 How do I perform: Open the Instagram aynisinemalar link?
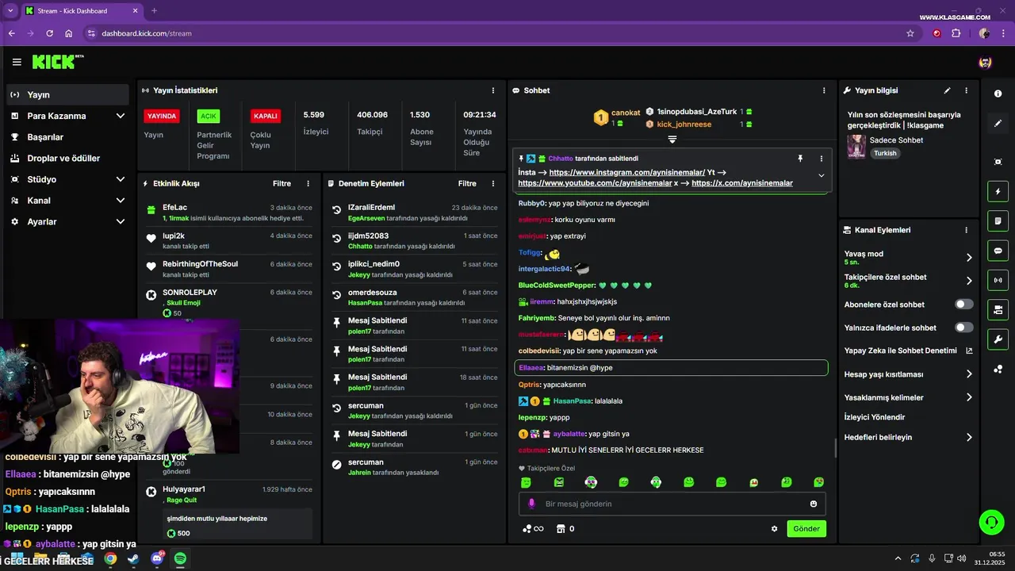(627, 172)
